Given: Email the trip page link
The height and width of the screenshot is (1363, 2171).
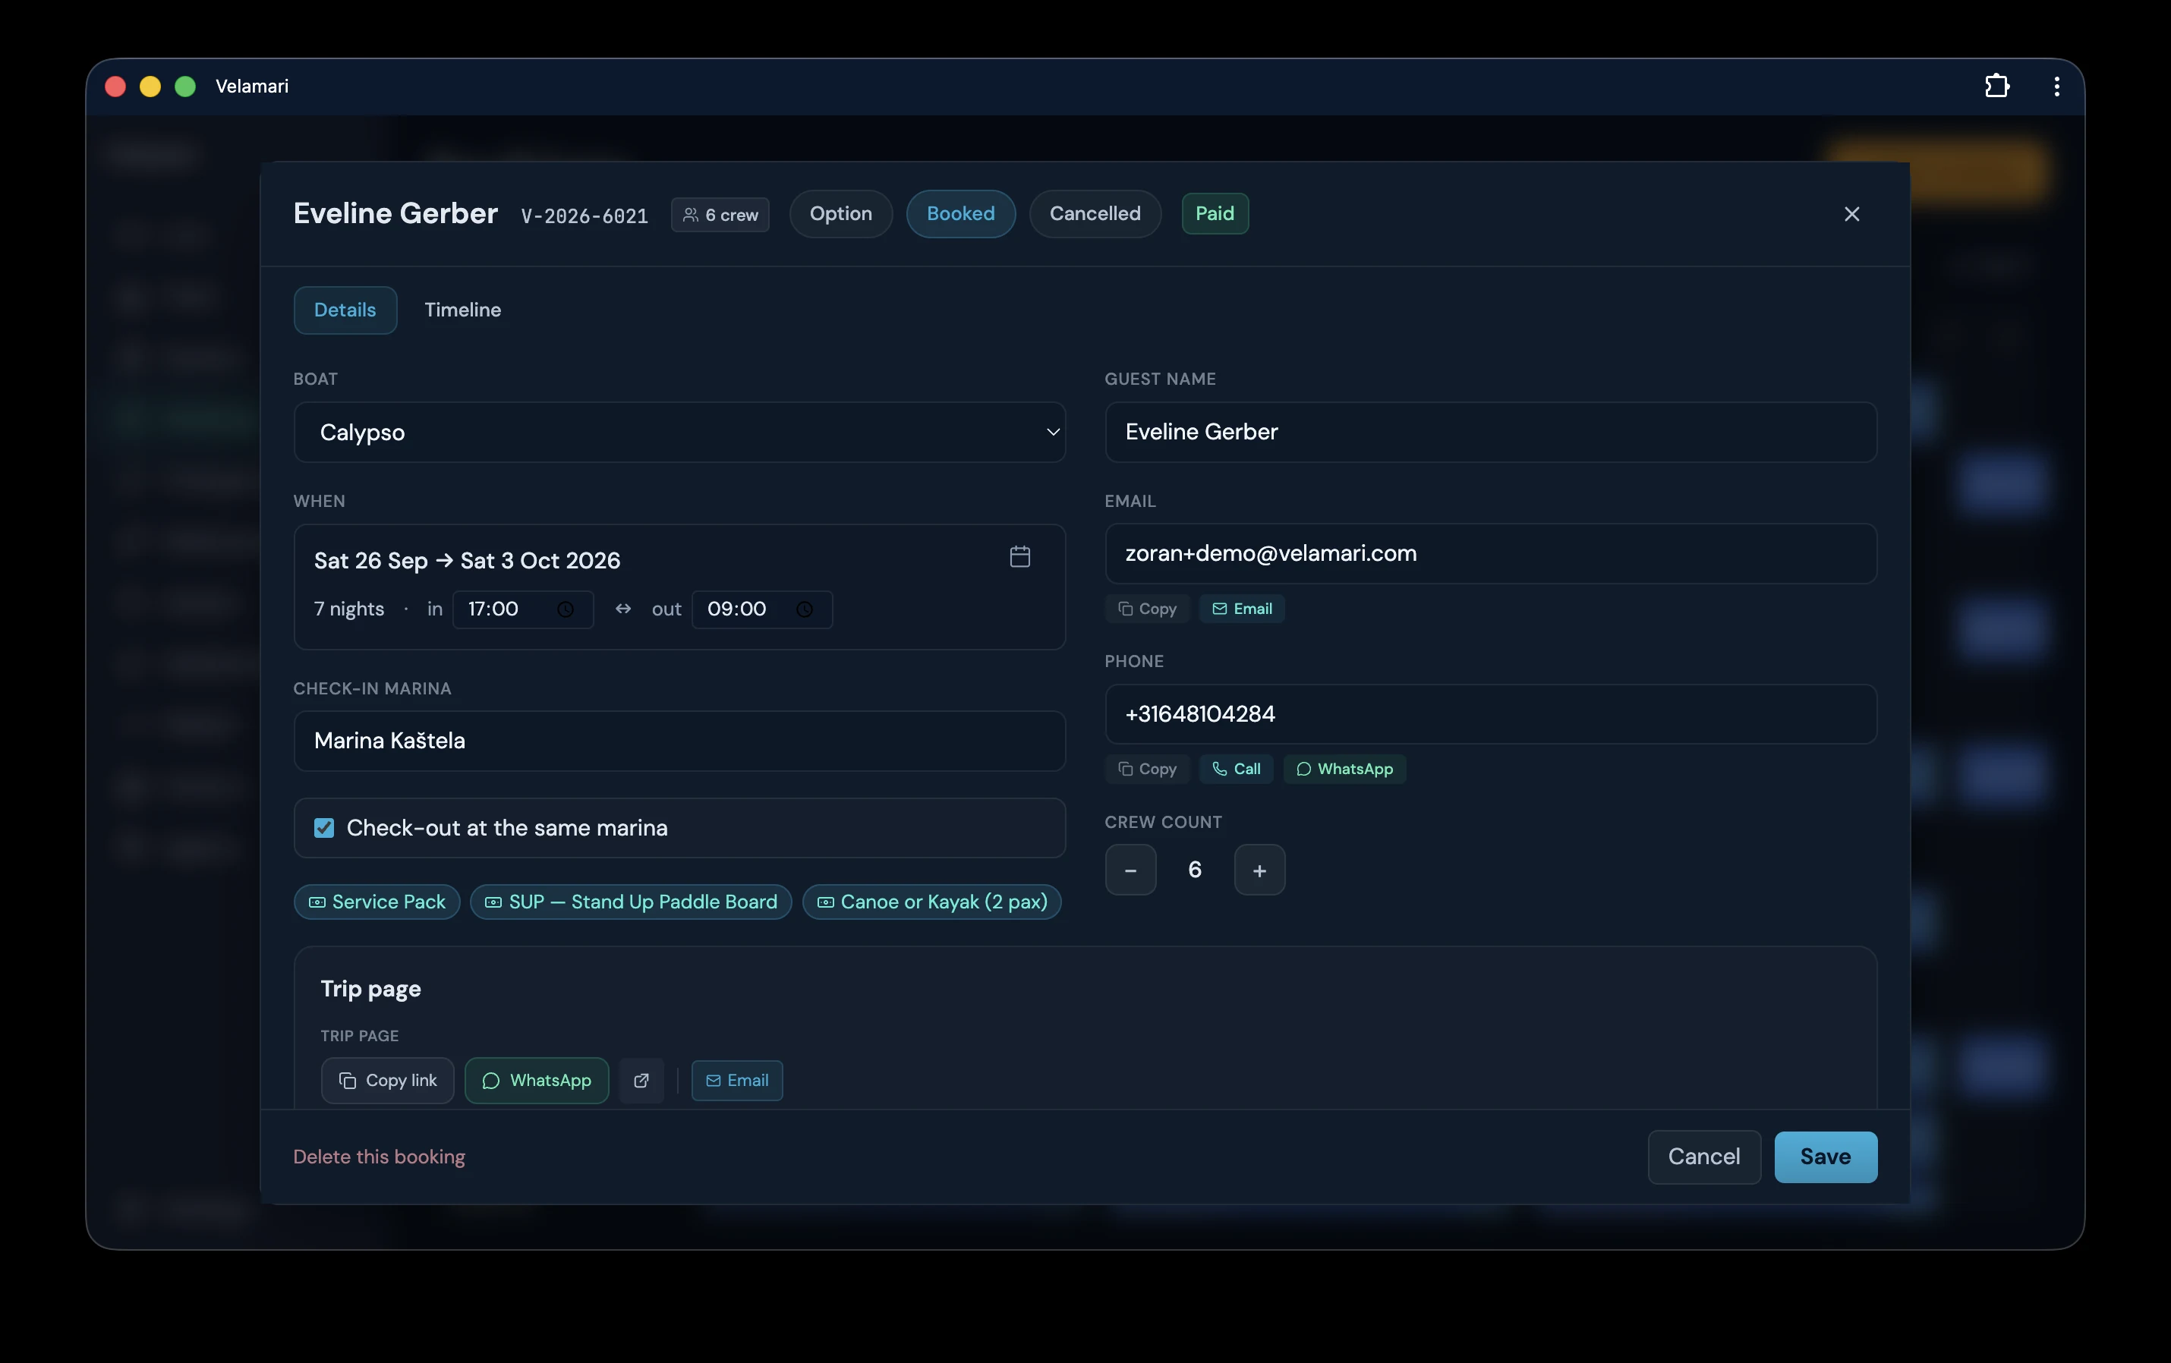Looking at the screenshot, I should click(x=736, y=1080).
